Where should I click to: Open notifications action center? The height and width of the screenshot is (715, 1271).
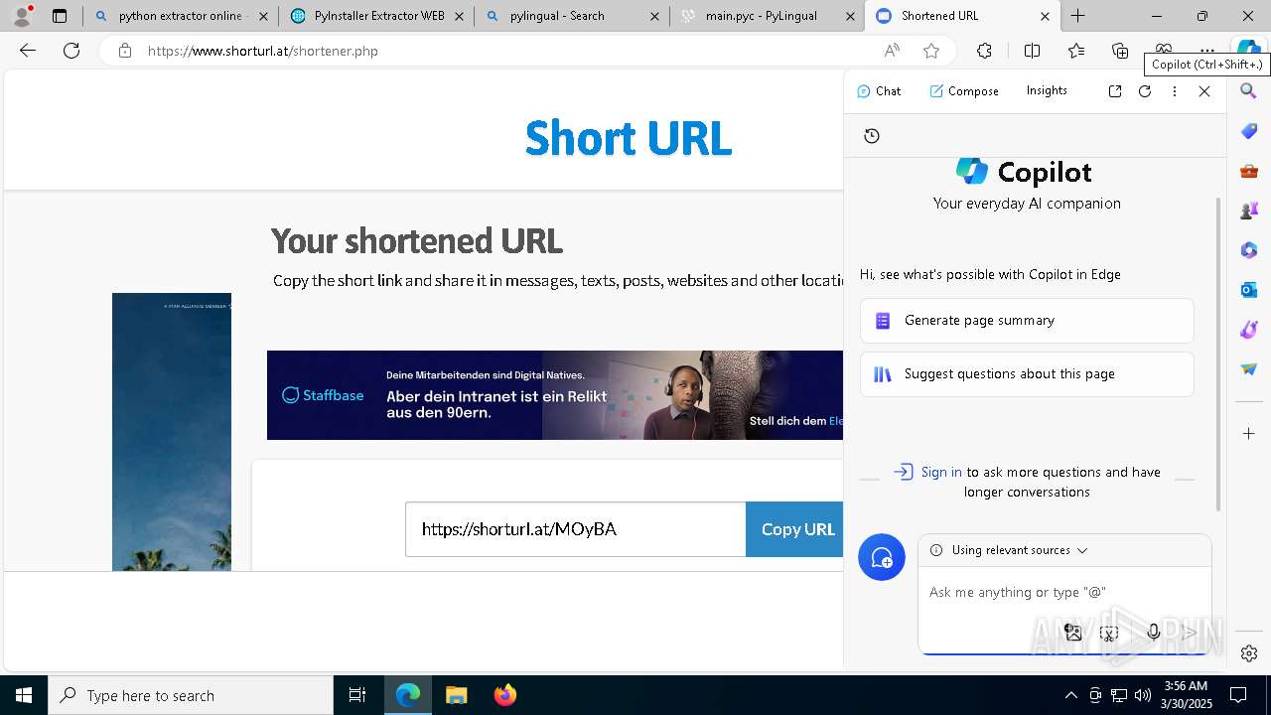(x=1239, y=695)
